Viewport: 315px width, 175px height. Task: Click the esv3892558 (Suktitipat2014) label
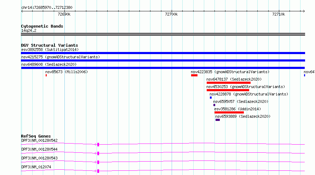click(x=50, y=49)
